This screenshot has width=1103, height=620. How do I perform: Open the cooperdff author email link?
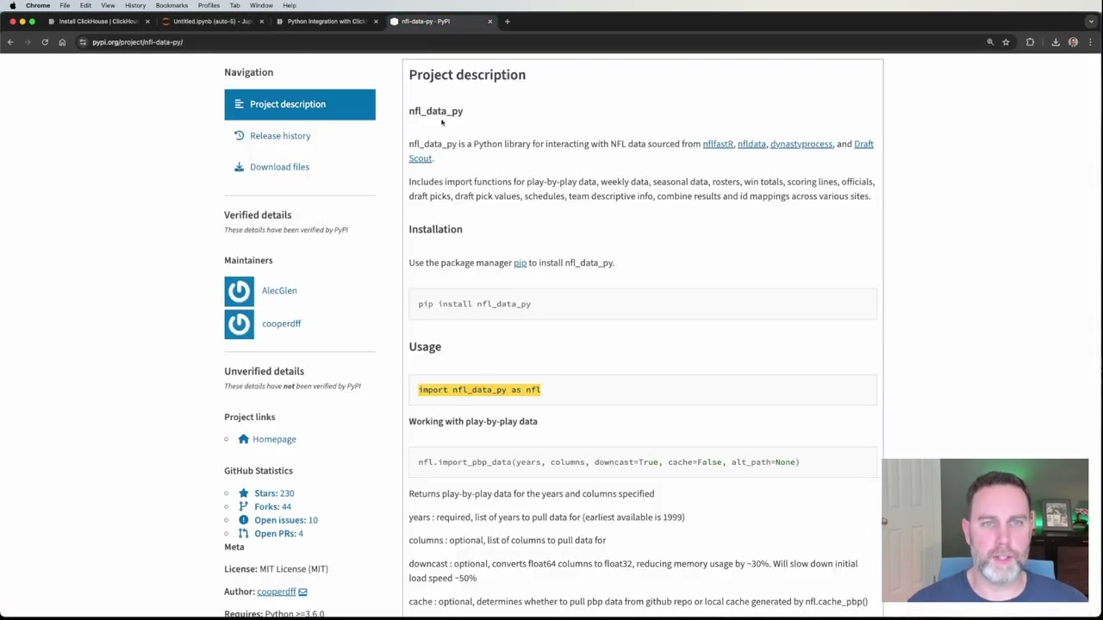(276, 592)
